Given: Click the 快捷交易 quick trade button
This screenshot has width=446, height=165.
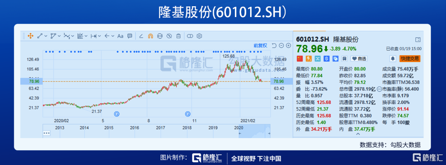Looking at the screenshot, I should coord(410,59).
